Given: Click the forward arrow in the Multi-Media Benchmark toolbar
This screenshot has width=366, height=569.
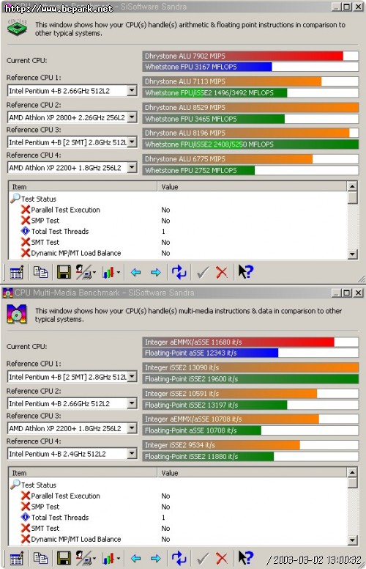Looking at the screenshot, I should (156, 558).
